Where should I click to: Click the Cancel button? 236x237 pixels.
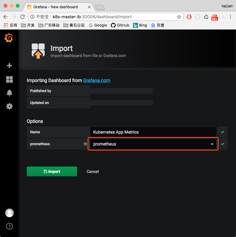click(93, 171)
